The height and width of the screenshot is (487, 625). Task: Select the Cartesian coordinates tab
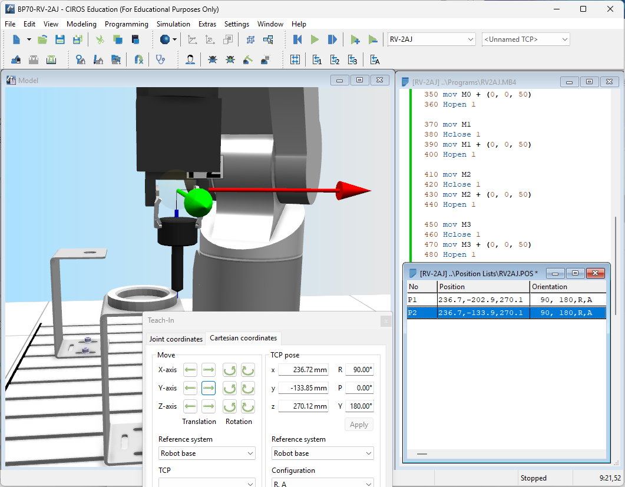pyautogui.click(x=243, y=338)
